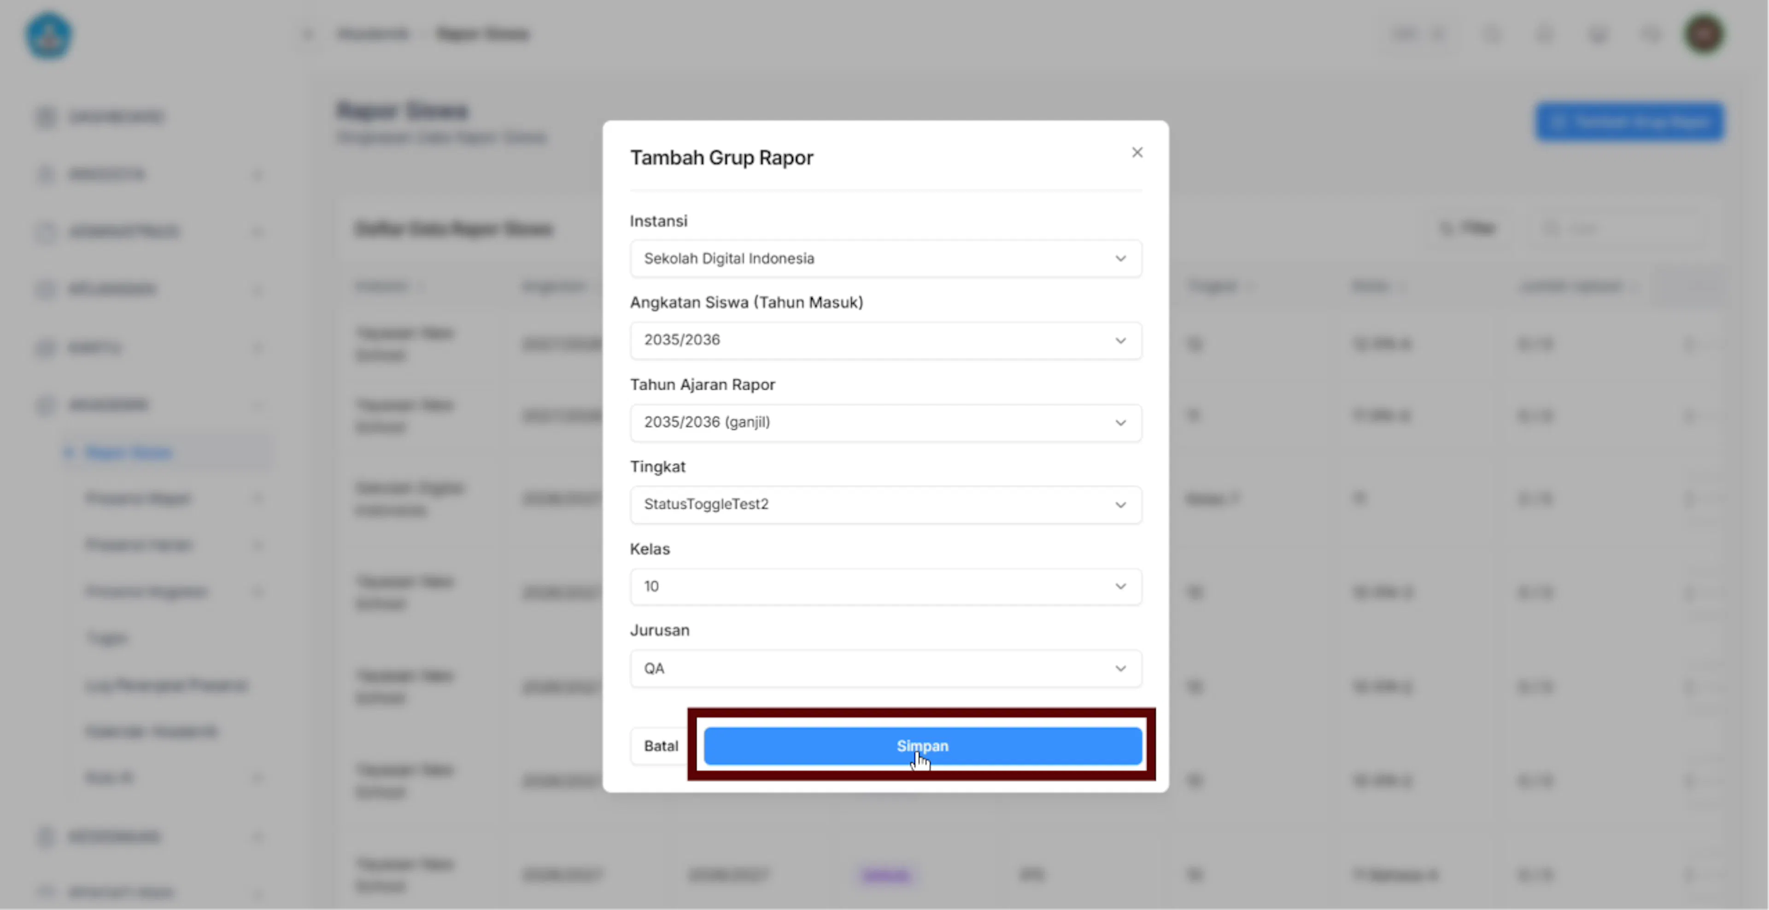Image resolution: width=1769 pixels, height=910 pixels.
Task: Select Rapor Siswa in the sidebar
Action: pos(129,452)
